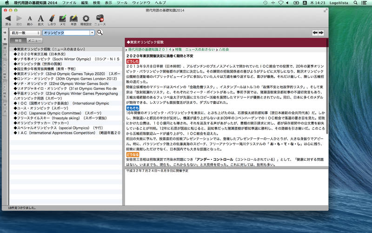Switch to the 検索 segment

point(19,41)
